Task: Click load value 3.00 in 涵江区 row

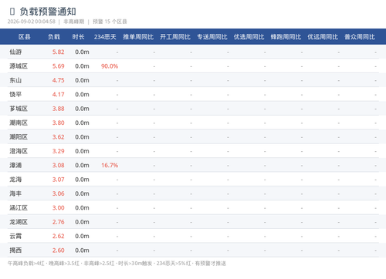Action: 59,207
